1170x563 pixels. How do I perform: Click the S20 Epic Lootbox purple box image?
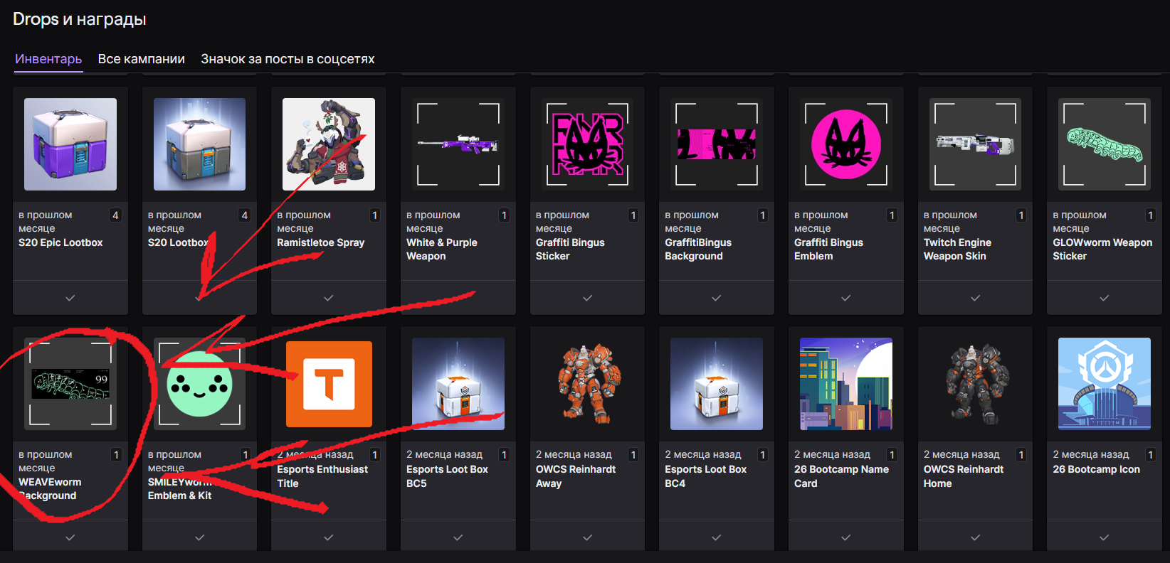pyautogui.click(x=70, y=144)
